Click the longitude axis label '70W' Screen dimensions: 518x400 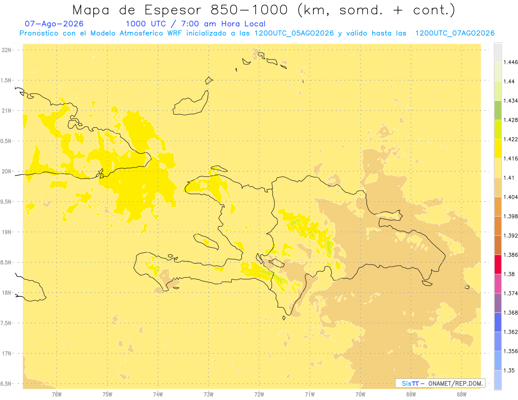360,394
